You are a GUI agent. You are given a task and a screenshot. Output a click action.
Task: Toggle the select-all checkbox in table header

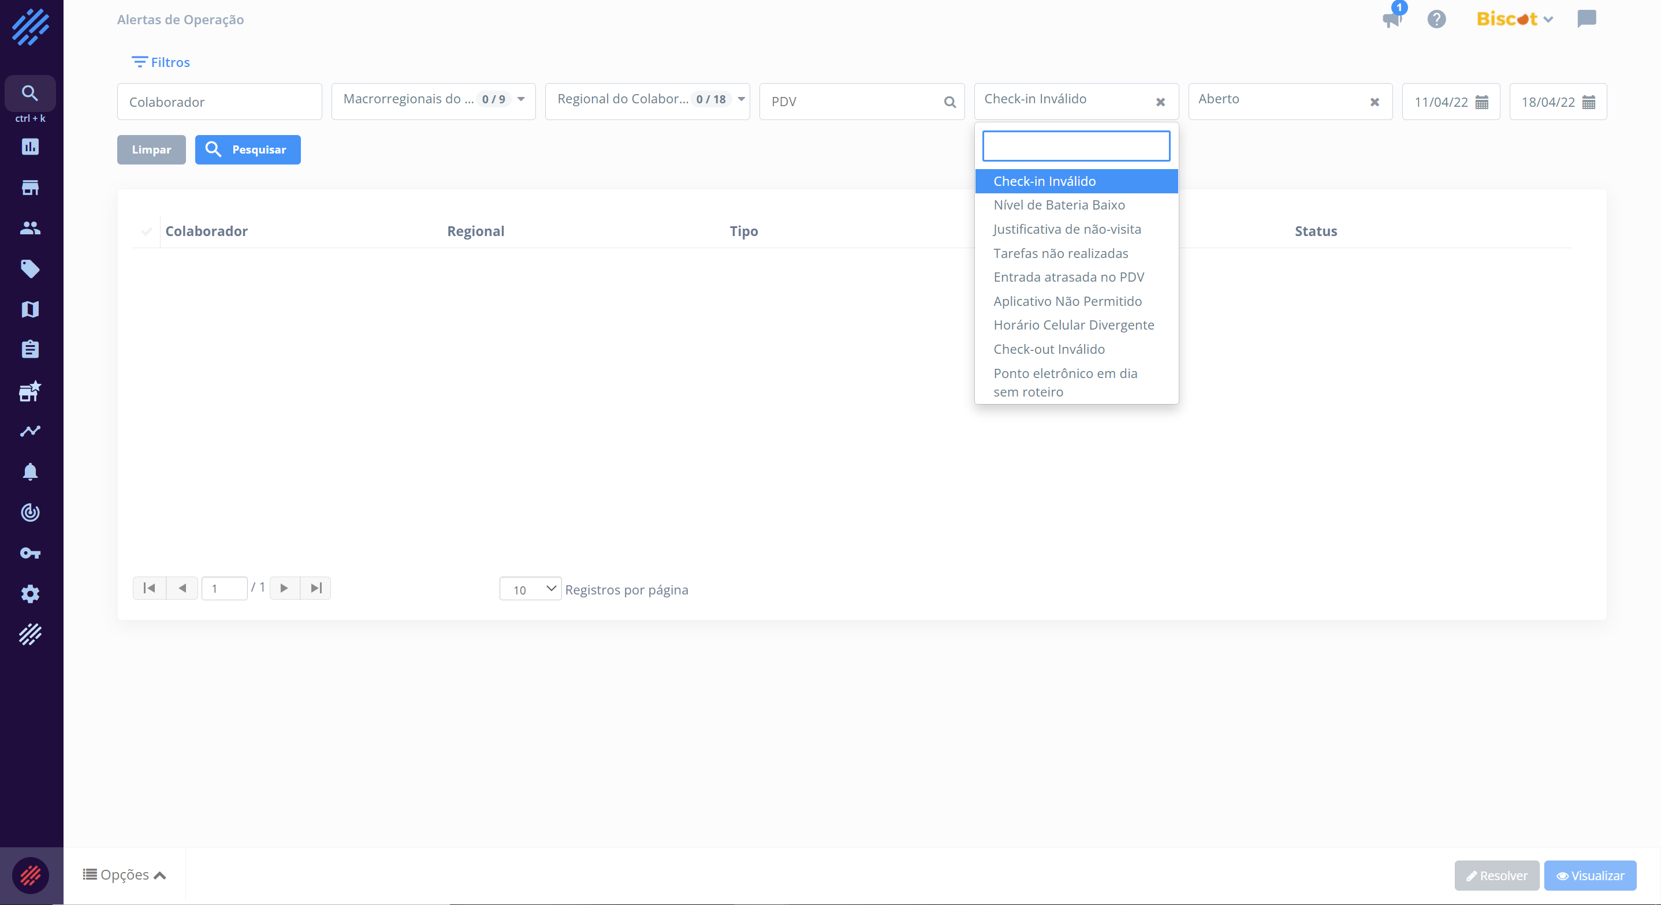coord(147,231)
